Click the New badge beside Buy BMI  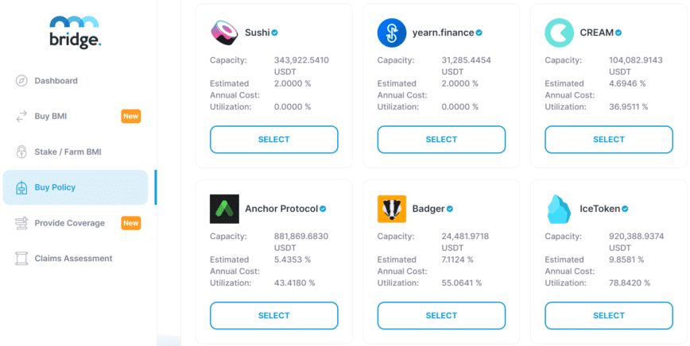(x=130, y=117)
